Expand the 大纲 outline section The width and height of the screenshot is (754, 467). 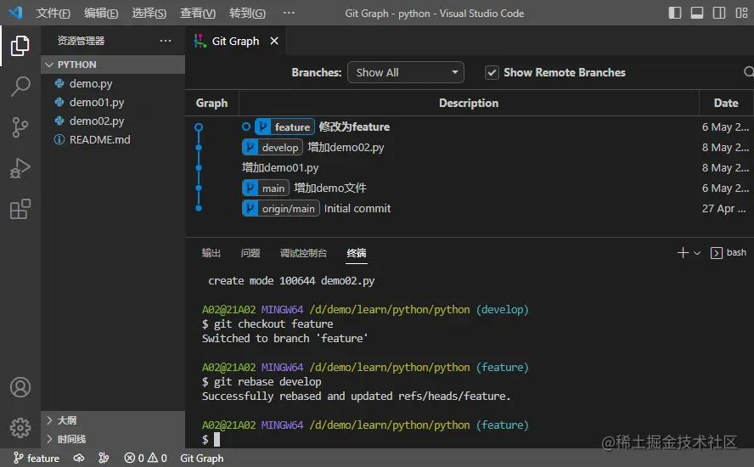tap(113, 420)
